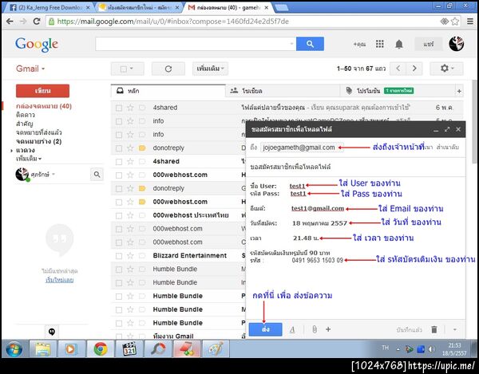Open Chrome from the taskbar

click(101, 349)
